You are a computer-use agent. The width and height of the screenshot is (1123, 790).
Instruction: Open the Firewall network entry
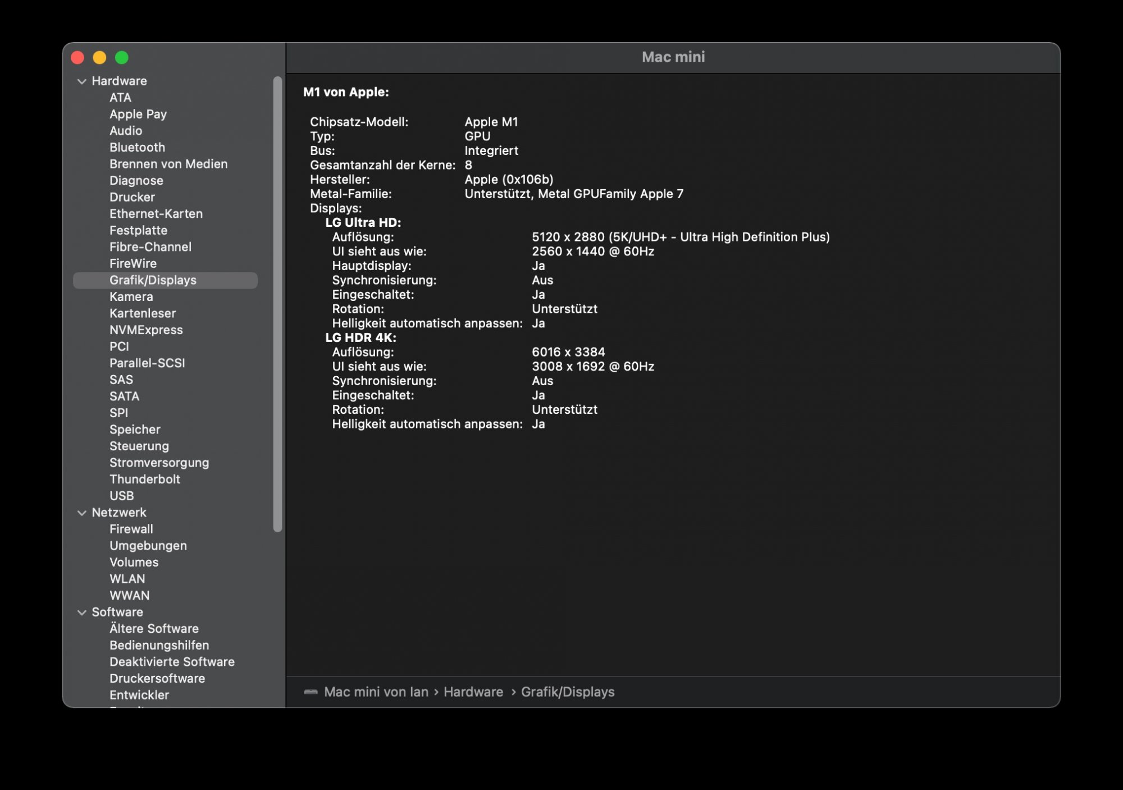point(131,529)
